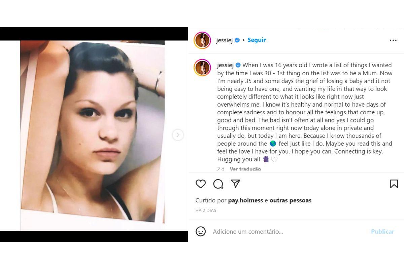Open jessiej username in caption
404x269 pixels.
pos(225,65)
